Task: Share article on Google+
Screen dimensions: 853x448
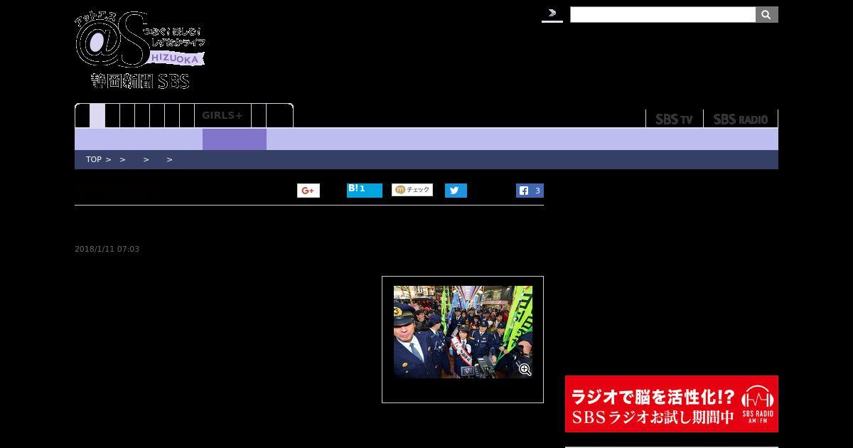Action: [309, 191]
